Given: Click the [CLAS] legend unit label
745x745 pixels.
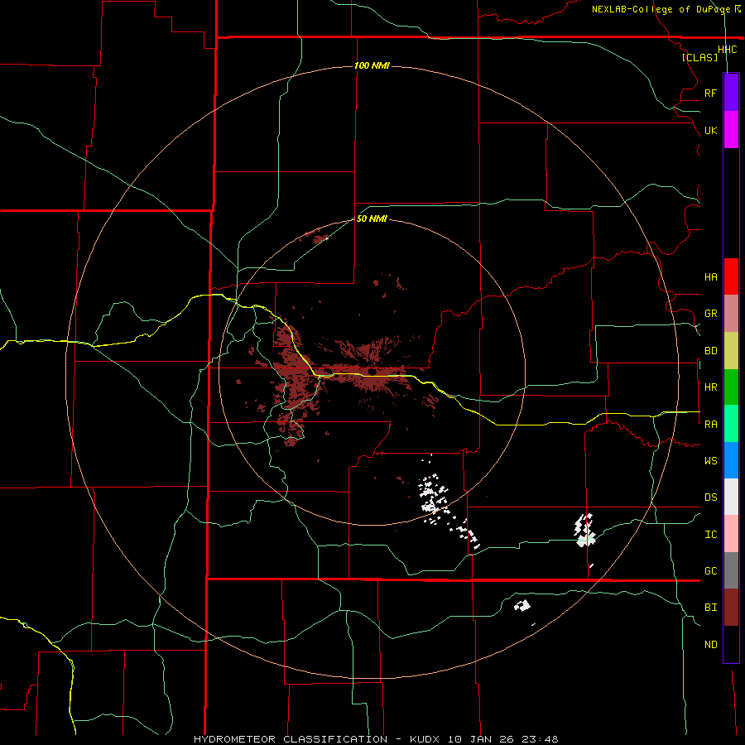Looking at the screenshot, I should 699,57.
